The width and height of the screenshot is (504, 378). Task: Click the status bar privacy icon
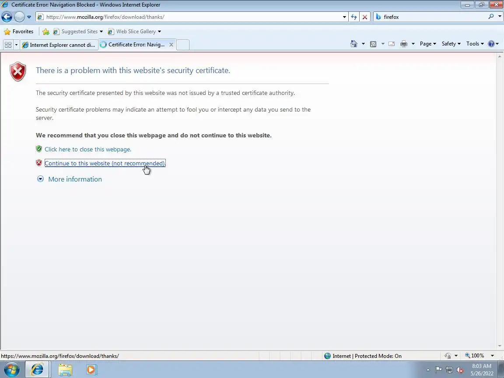point(448,356)
